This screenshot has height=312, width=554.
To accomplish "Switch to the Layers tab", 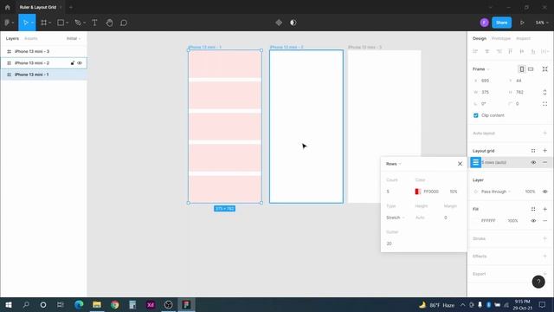I will coord(12,38).
